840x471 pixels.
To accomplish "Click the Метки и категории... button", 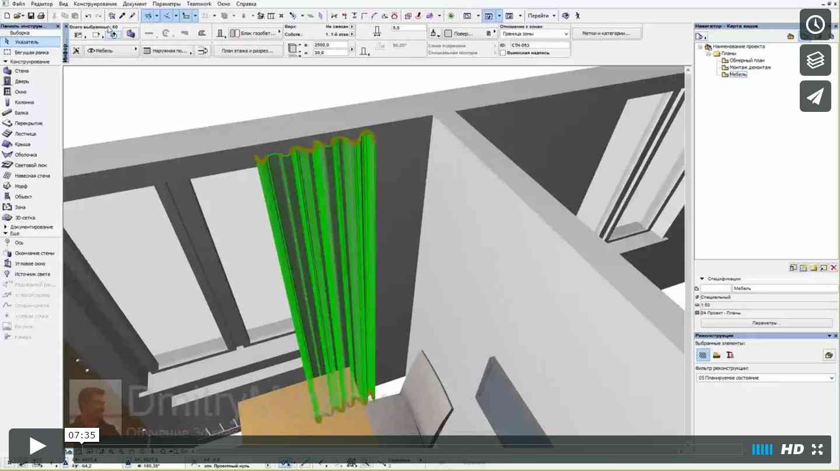I will tap(605, 33).
